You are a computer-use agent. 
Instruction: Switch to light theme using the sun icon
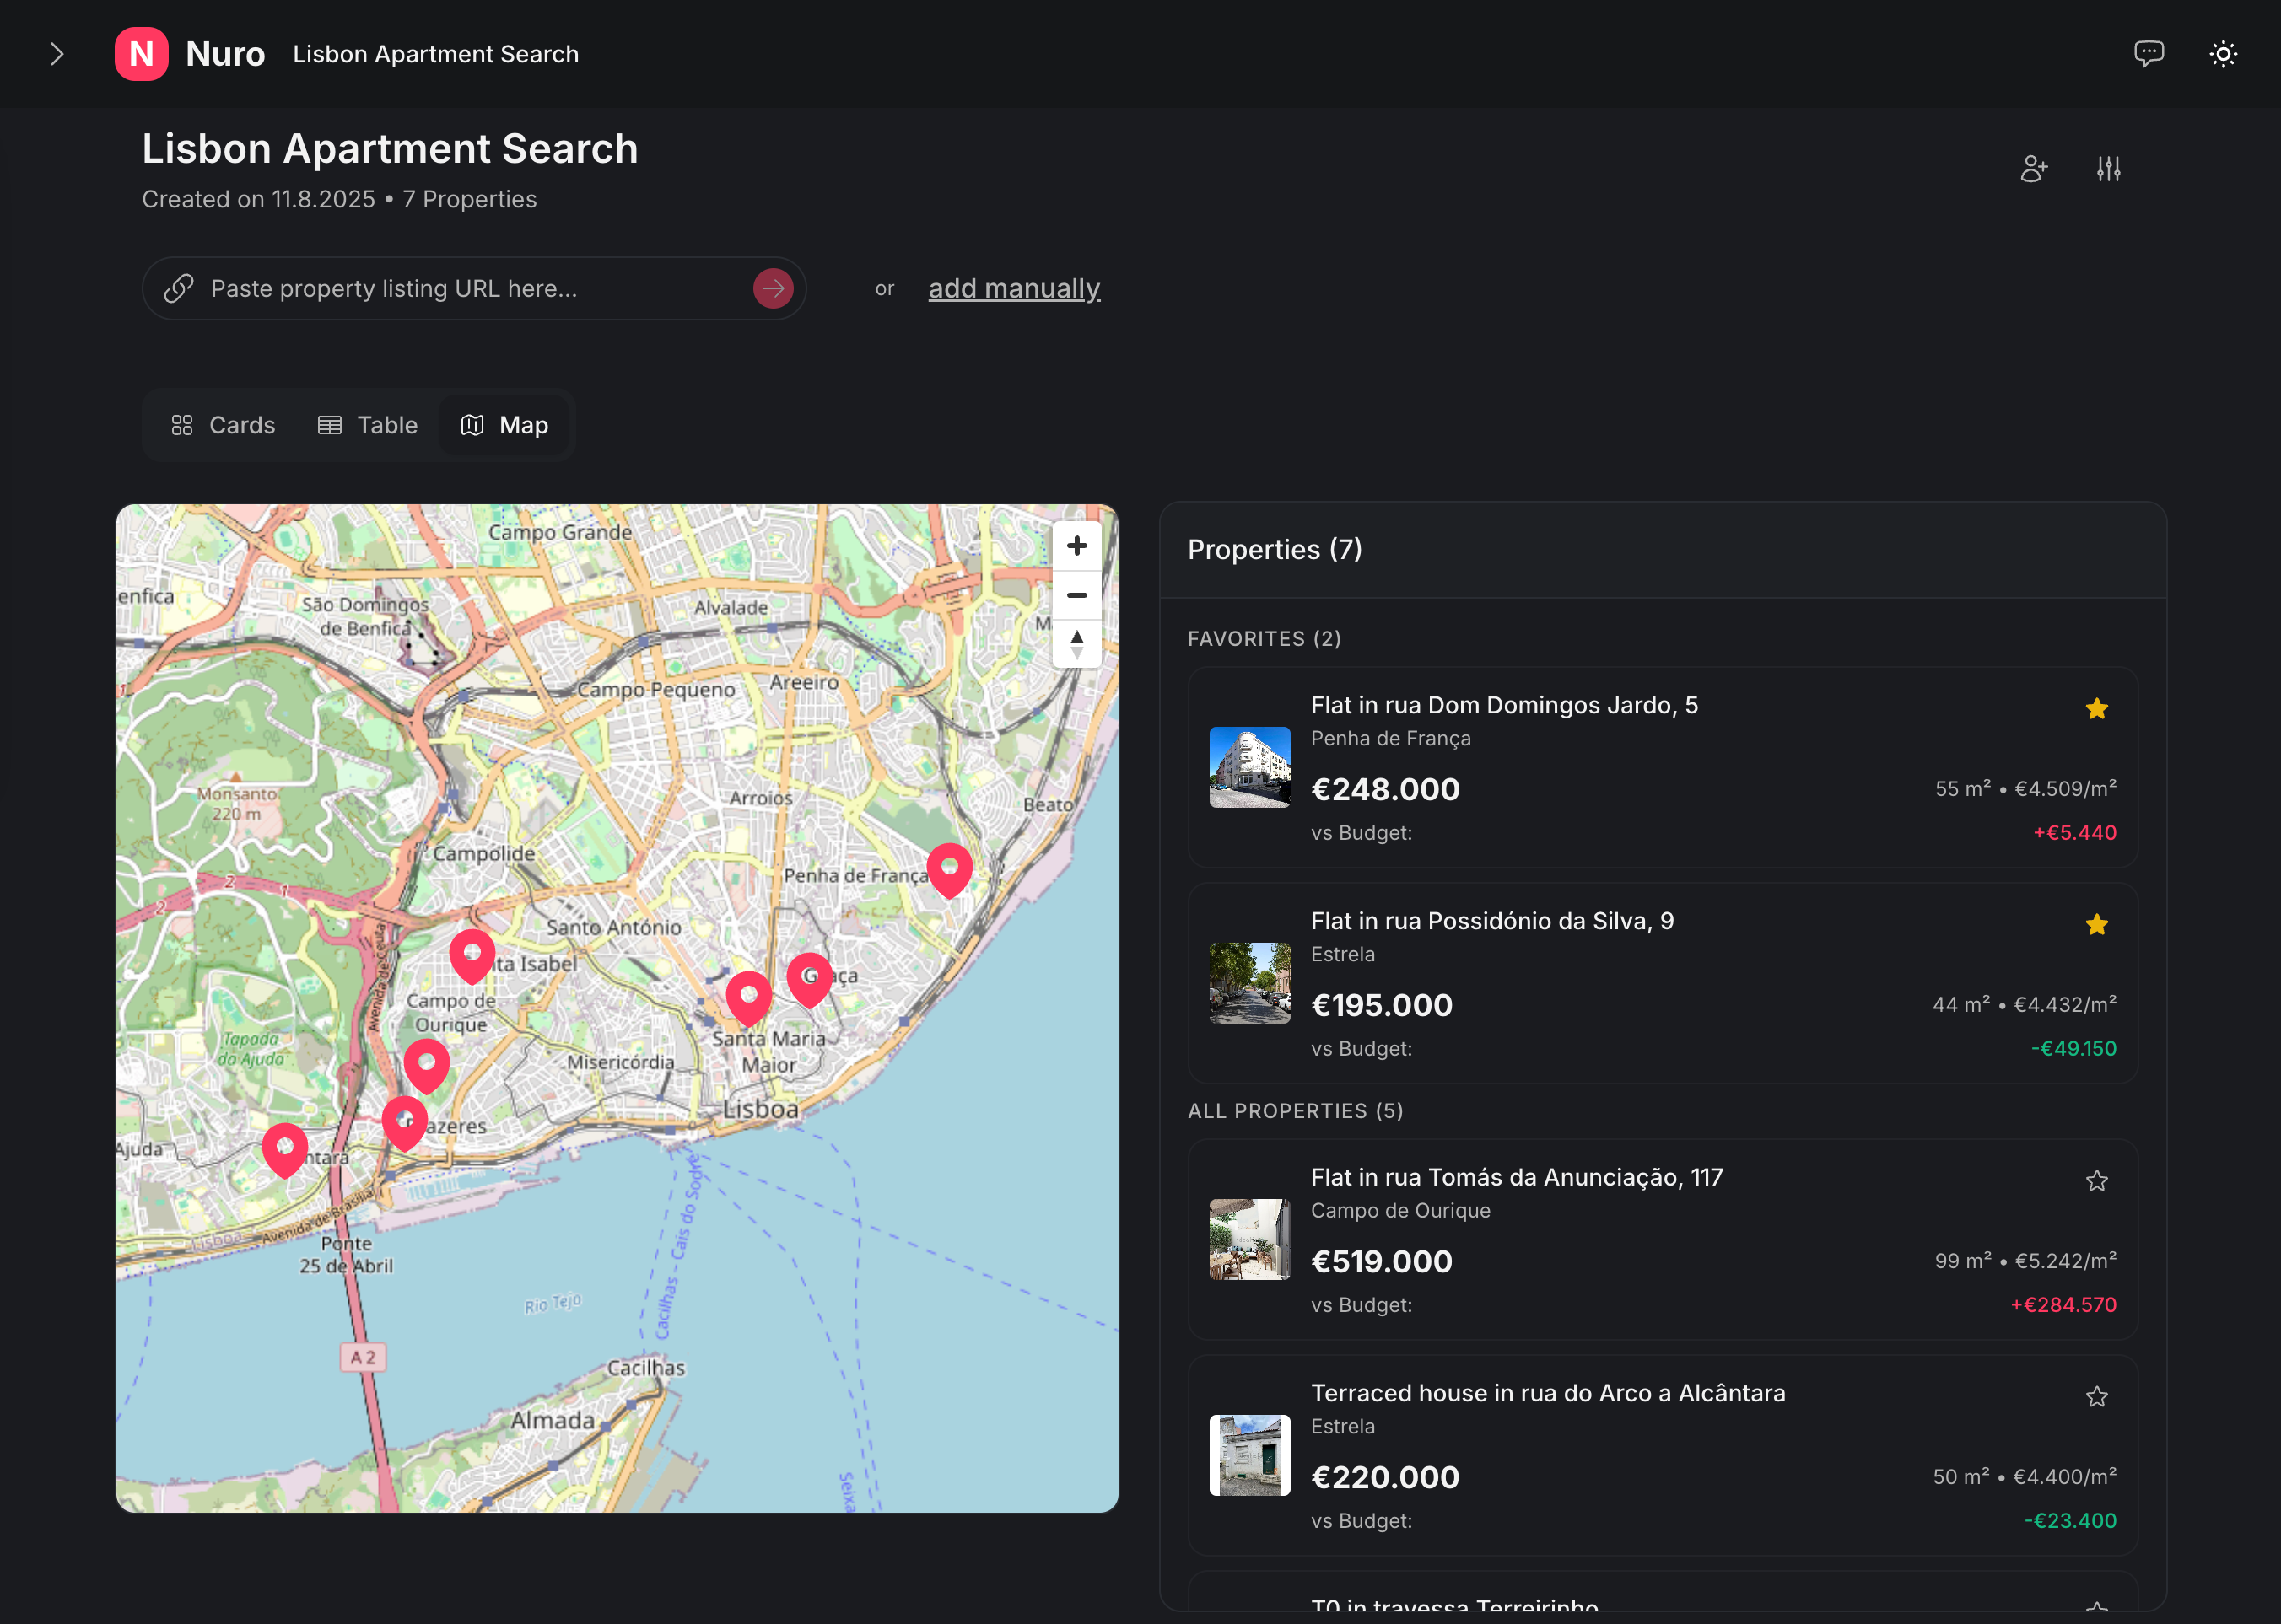[2223, 53]
